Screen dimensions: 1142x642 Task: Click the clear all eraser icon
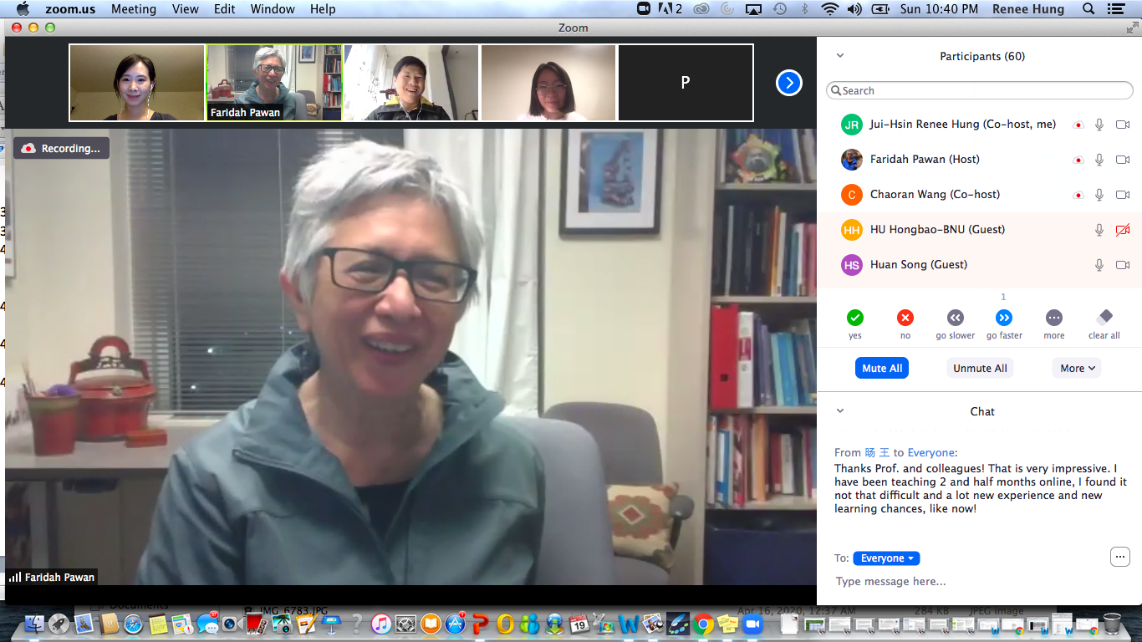1104,318
